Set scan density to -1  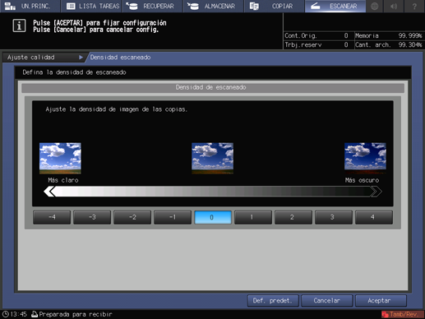tap(173, 217)
